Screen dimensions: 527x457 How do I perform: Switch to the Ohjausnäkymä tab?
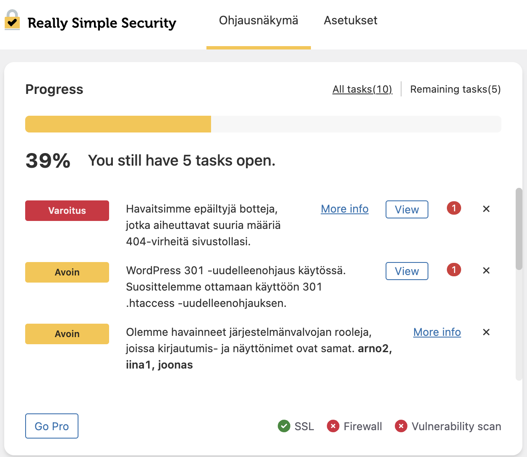point(258,20)
